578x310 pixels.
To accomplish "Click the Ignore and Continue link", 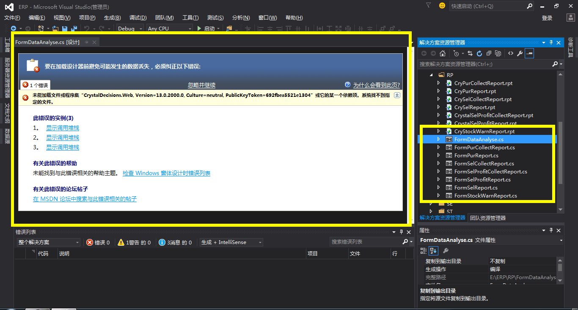I will pos(202,85).
